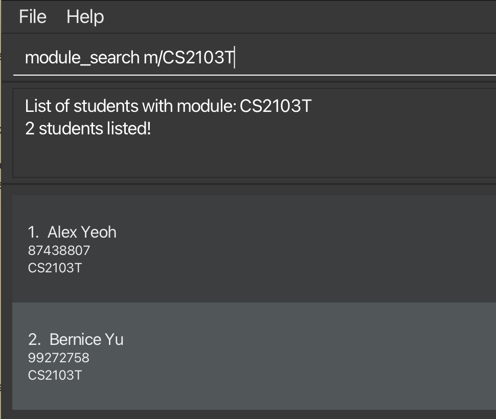Click Bernice Yu's phone number 99272758

[58, 358]
